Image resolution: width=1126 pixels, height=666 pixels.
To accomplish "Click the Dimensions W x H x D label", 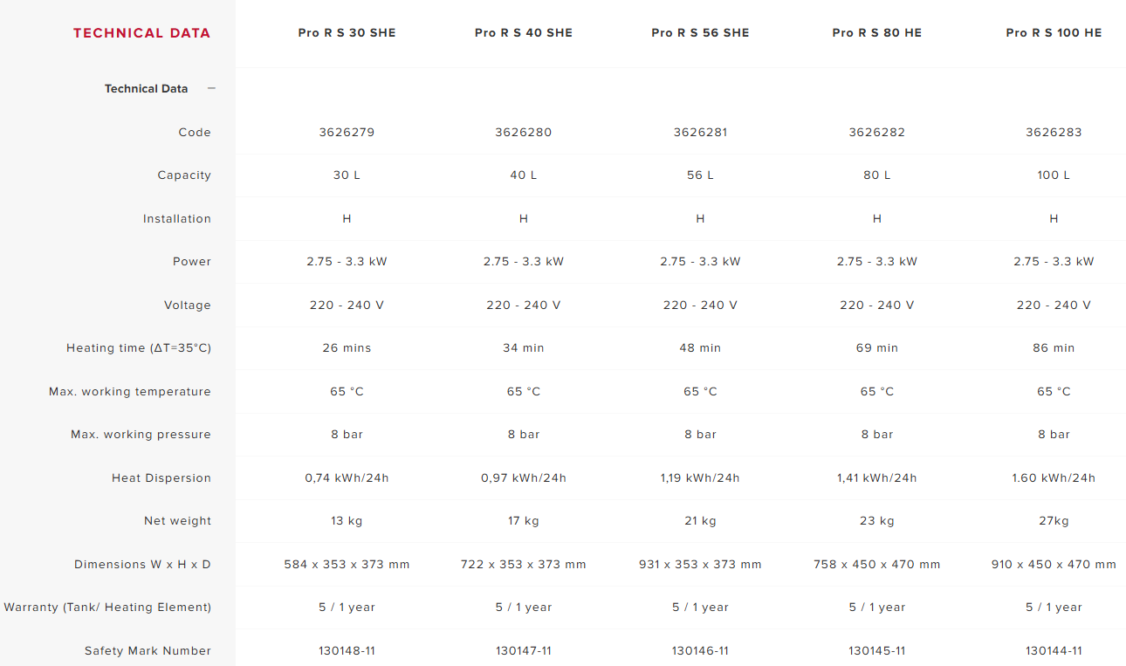I will click(x=142, y=565).
